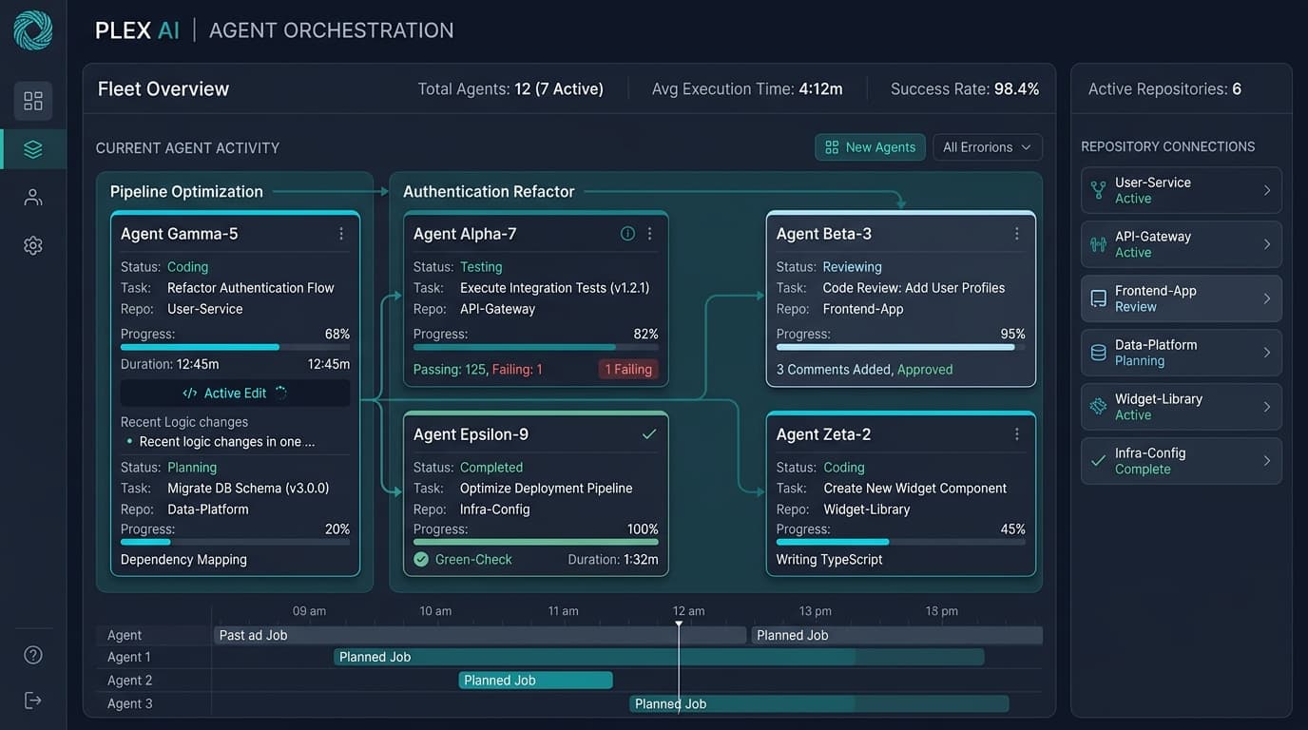Click the logout icon in sidebar

pos(33,701)
